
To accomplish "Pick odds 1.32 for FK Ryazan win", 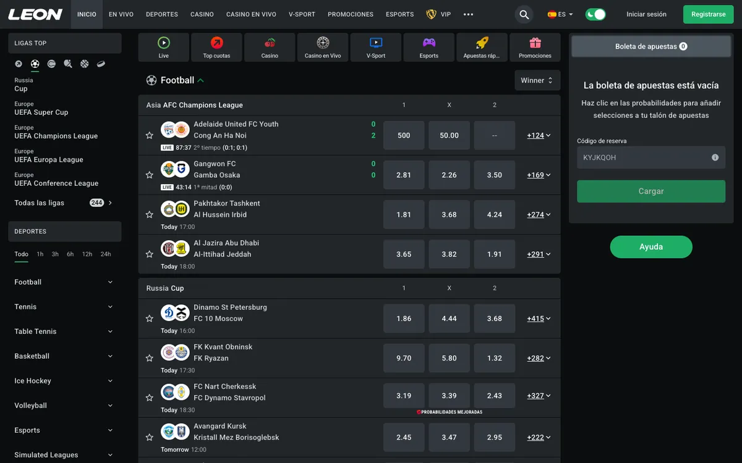I will click(x=495, y=358).
